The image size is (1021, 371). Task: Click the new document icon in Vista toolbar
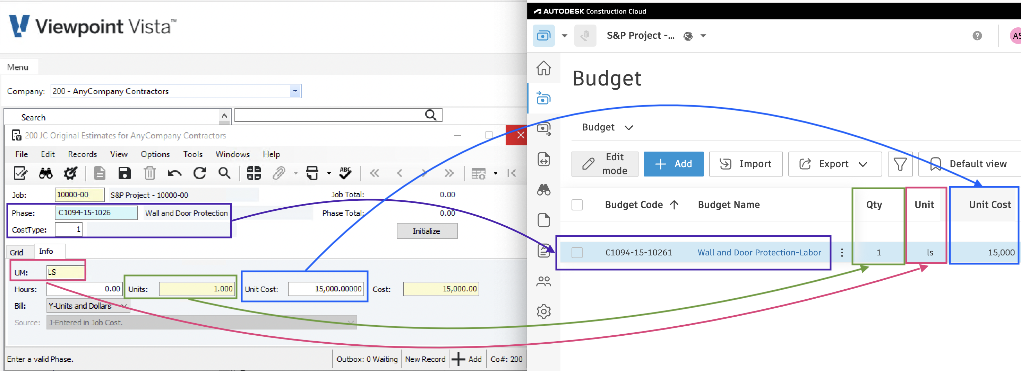pos(100,173)
